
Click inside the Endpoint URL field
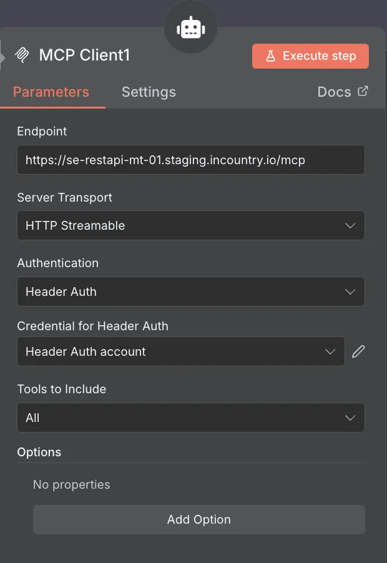pos(190,160)
